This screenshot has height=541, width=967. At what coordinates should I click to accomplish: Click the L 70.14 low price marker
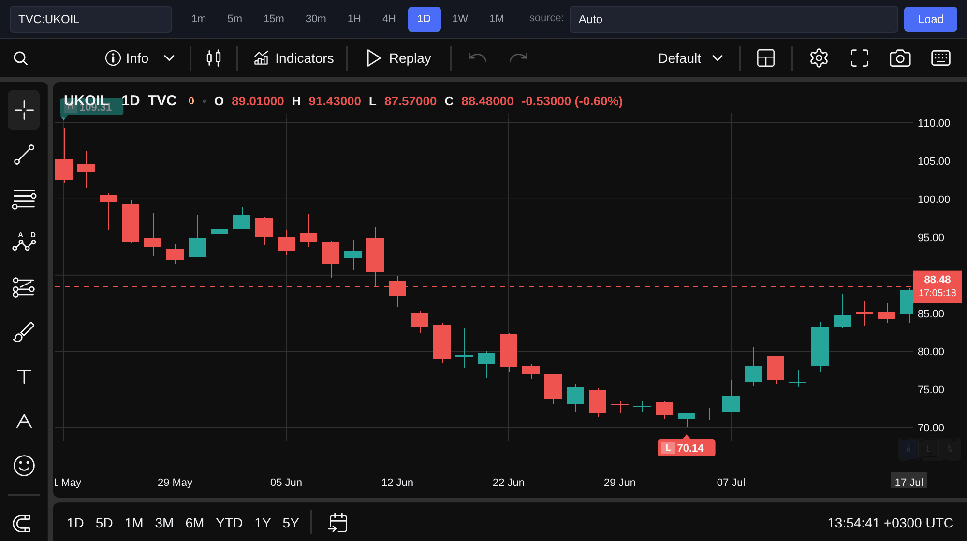click(x=686, y=448)
